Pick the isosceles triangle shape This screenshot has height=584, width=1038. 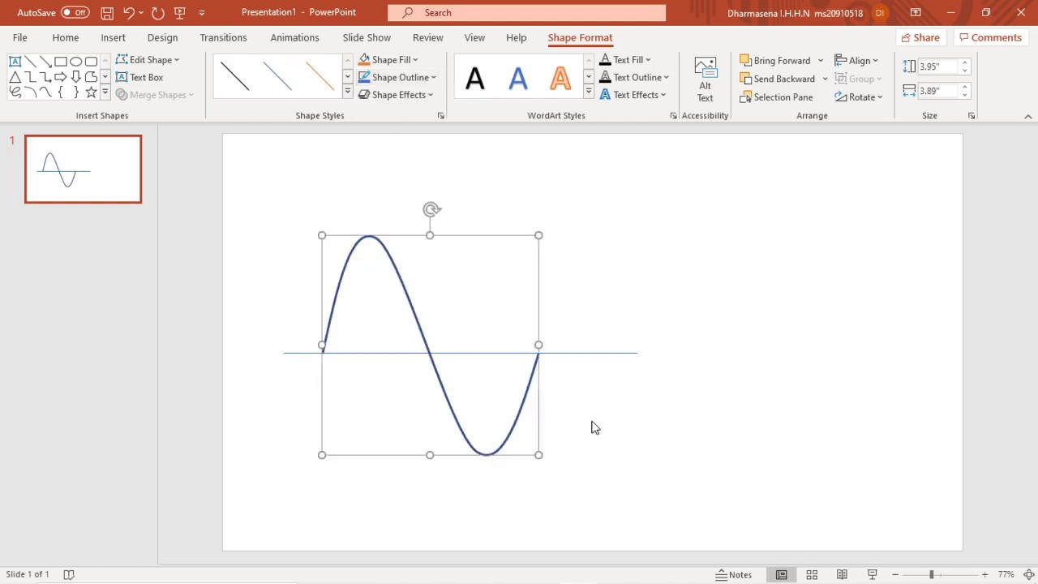pos(15,77)
